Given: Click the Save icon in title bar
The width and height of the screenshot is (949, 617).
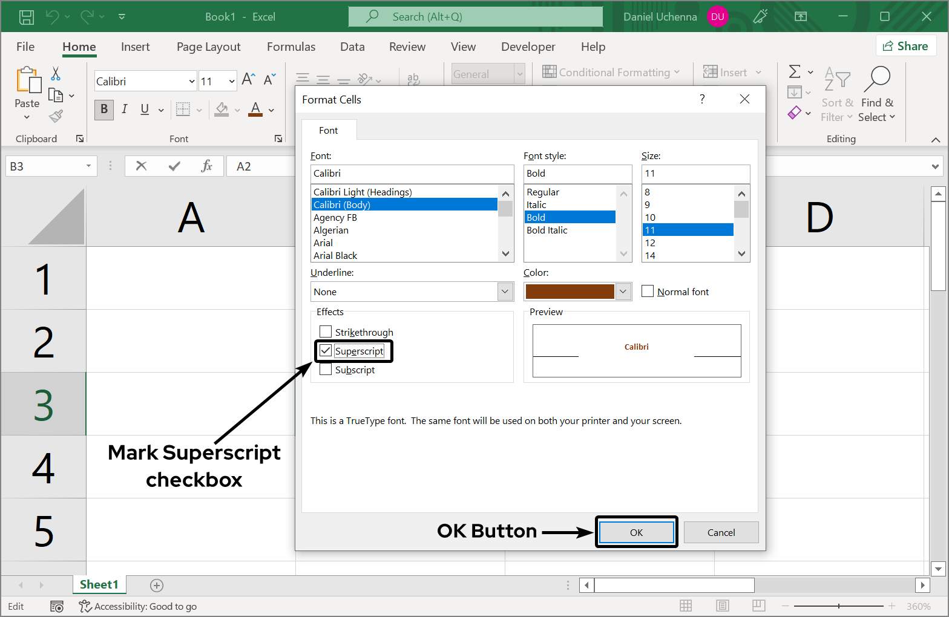Looking at the screenshot, I should [x=27, y=17].
